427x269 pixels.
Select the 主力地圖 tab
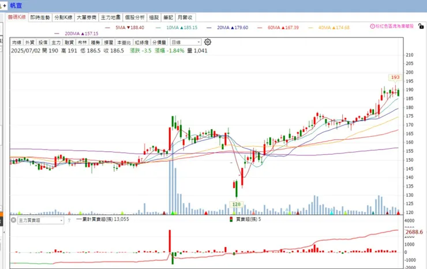[111, 17]
